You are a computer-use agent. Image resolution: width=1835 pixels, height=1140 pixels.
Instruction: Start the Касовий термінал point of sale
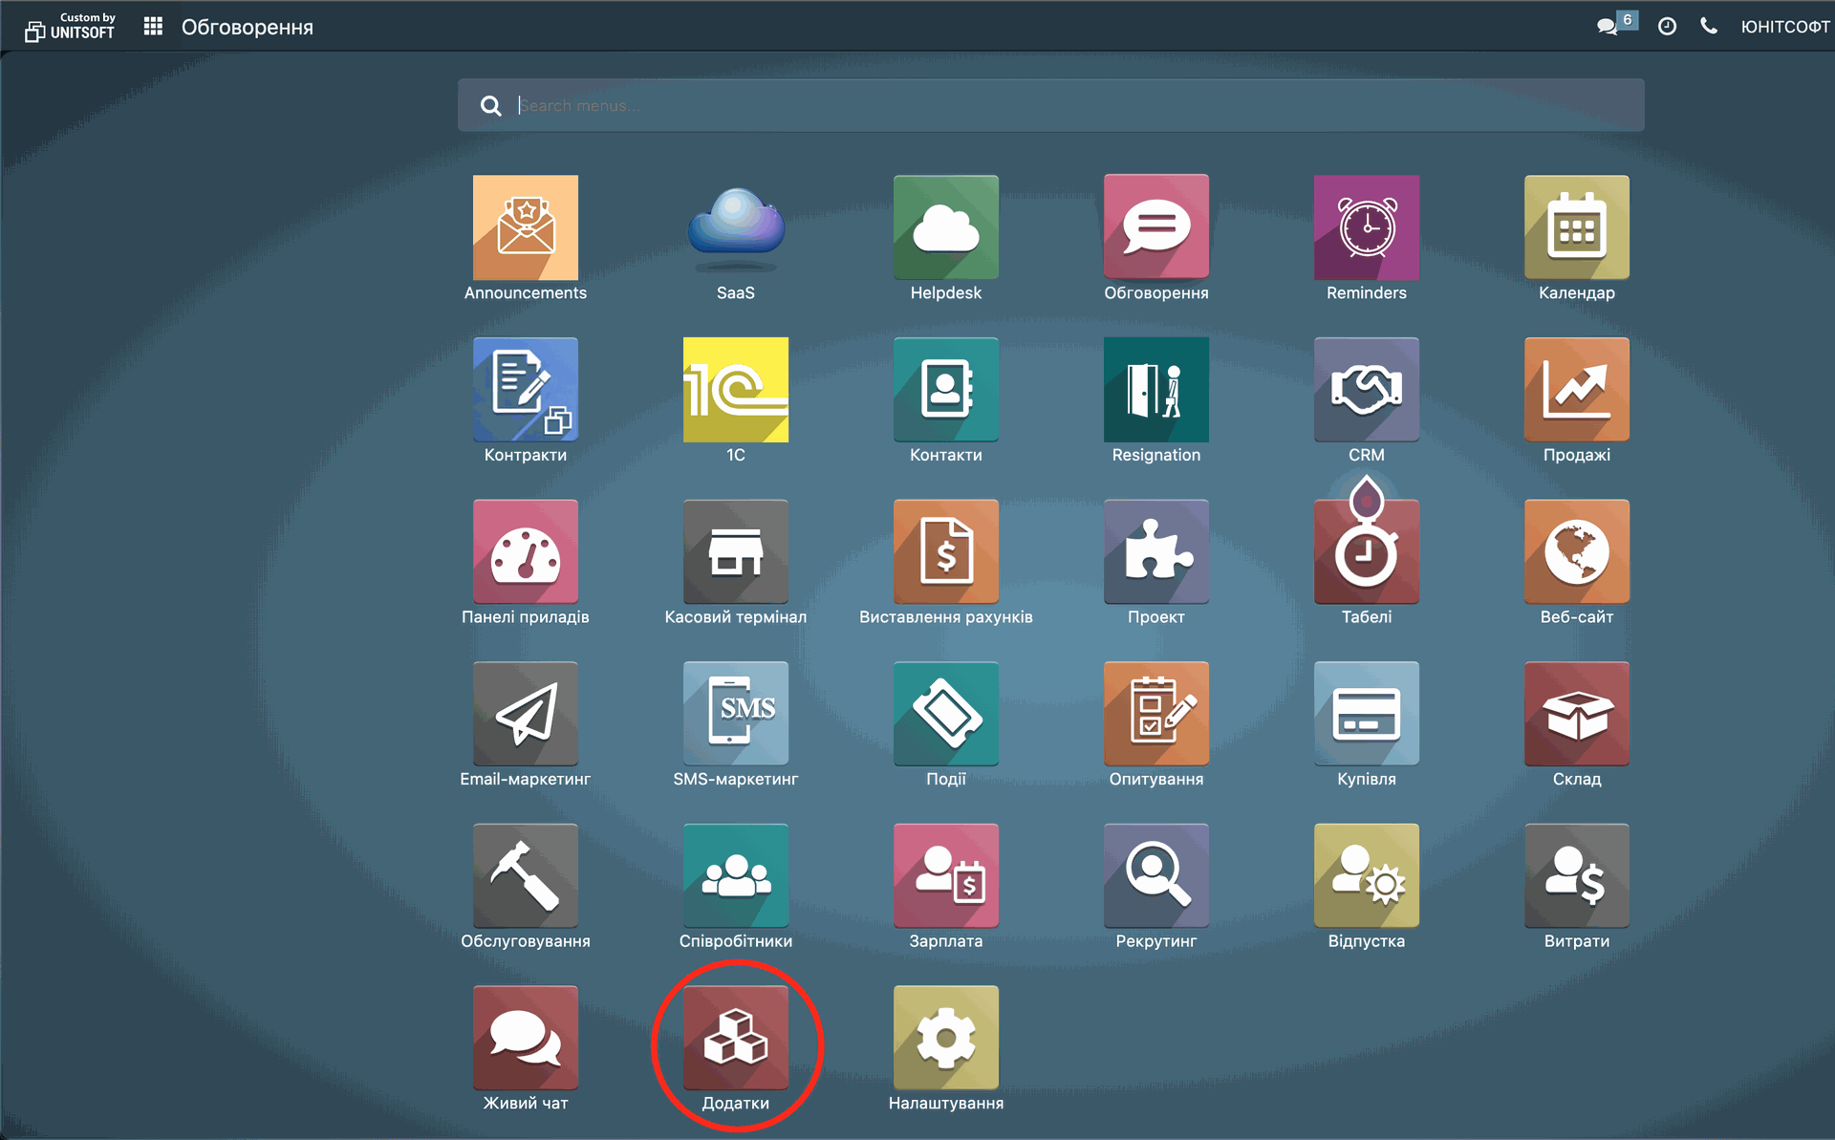tap(735, 551)
